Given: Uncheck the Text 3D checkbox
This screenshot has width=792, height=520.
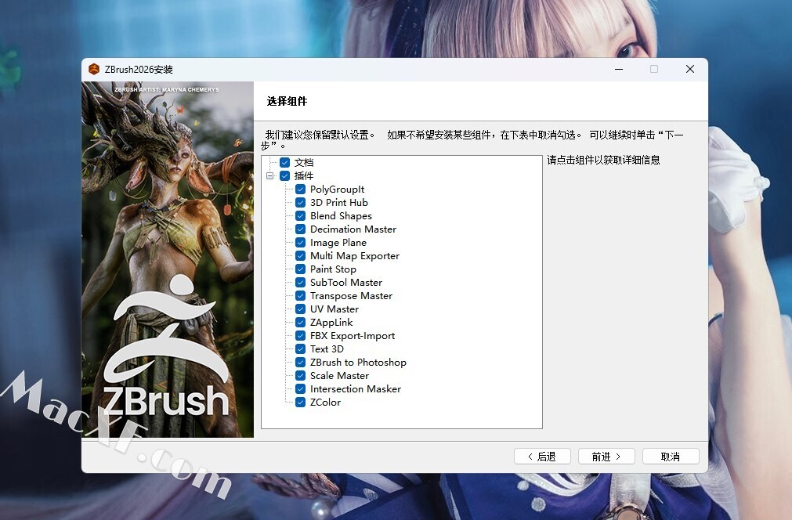Looking at the screenshot, I should [301, 348].
